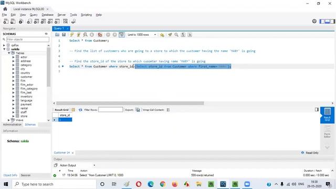Rollback the transaction icon
Image resolution: width=336 pixels, height=189 pixels.
click(115, 35)
